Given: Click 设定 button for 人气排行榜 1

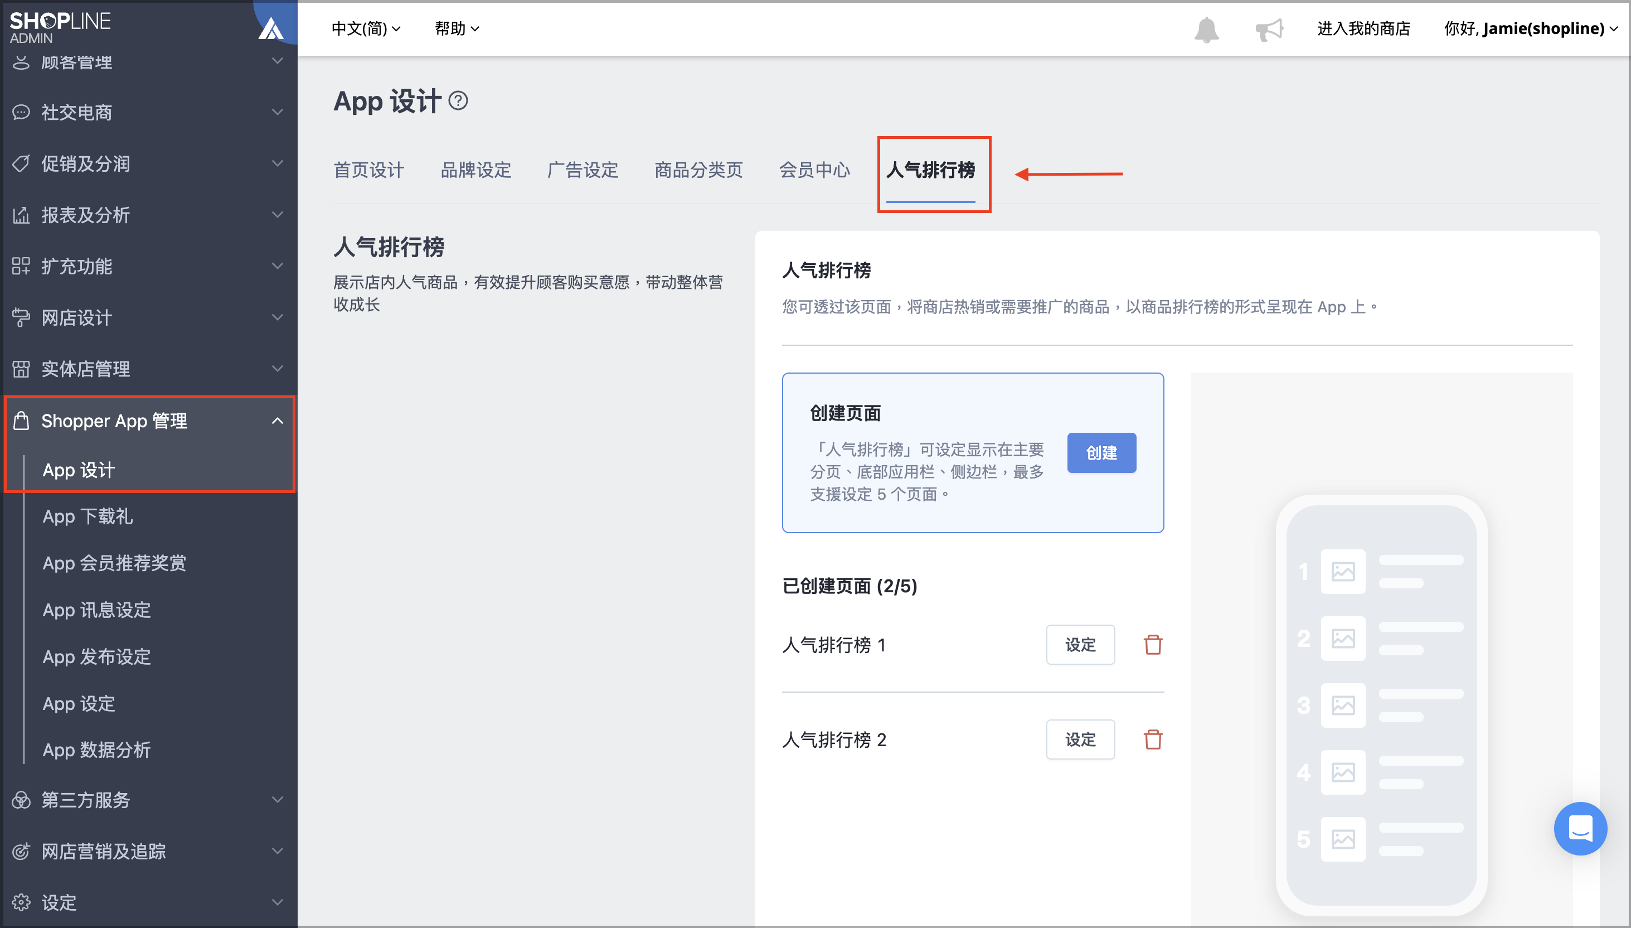Looking at the screenshot, I should pyautogui.click(x=1080, y=644).
